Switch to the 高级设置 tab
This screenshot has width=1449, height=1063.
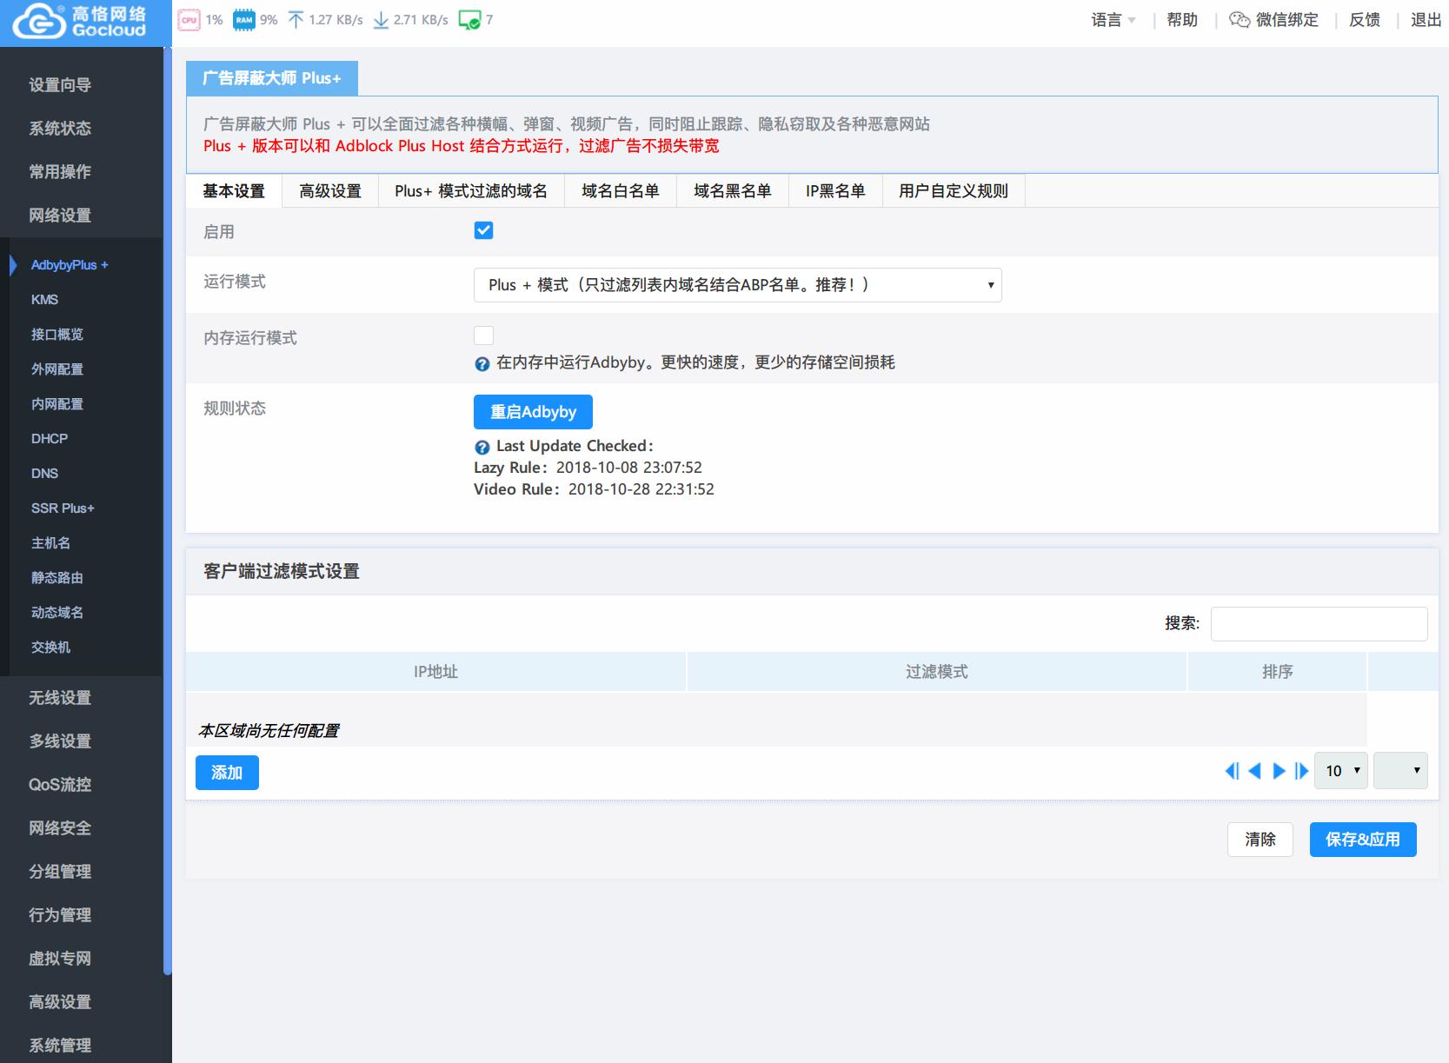[x=329, y=191]
